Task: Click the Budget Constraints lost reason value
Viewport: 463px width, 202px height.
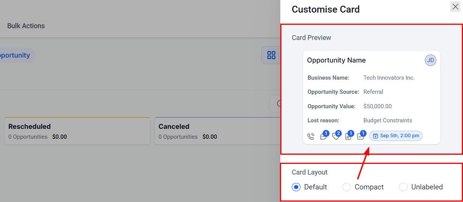Action: coord(387,120)
